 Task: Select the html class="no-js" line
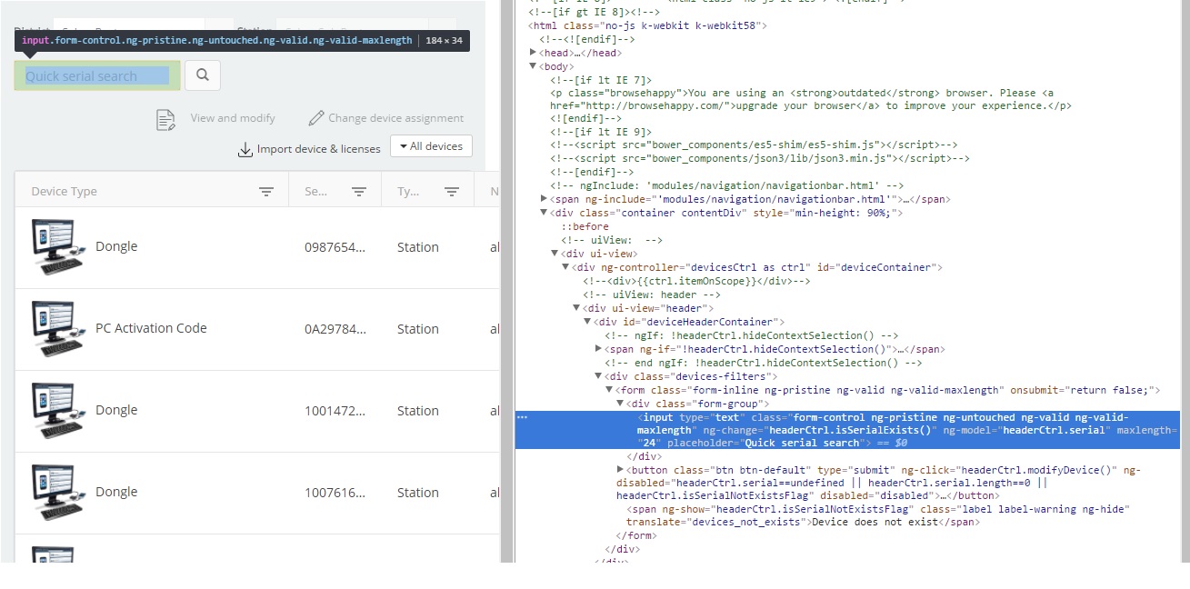(x=648, y=25)
